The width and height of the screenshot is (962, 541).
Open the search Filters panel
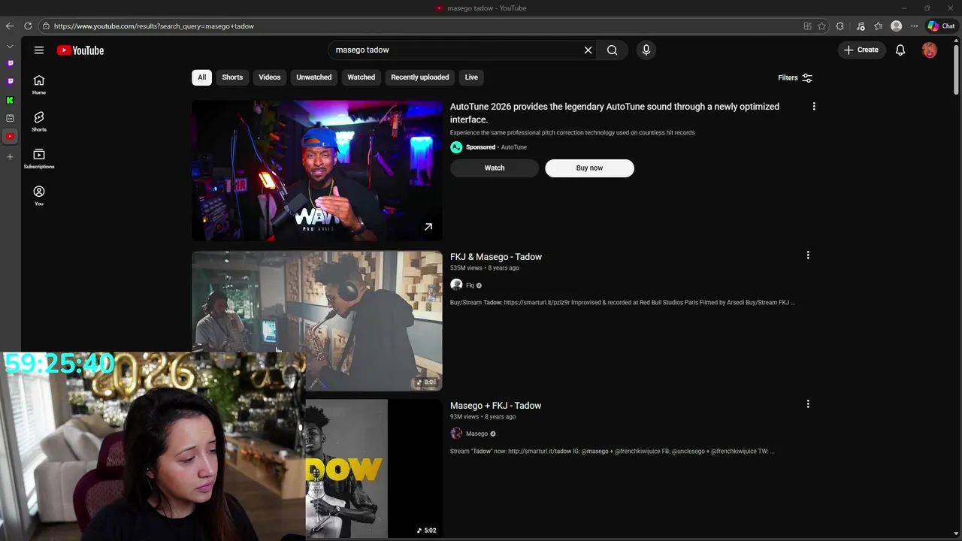click(795, 78)
